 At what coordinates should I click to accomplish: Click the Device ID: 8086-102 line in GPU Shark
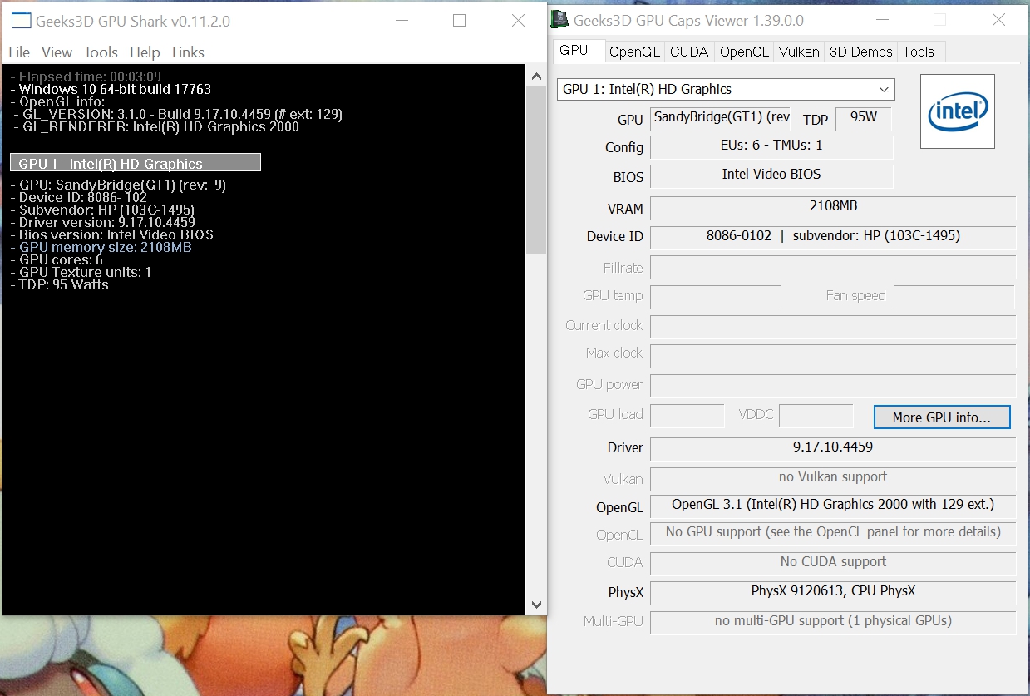(78, 198)
